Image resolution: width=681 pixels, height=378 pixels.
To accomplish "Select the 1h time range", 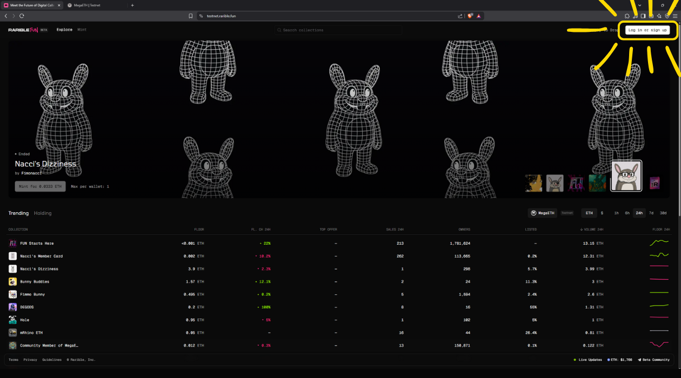I will (x=616, y=213).
